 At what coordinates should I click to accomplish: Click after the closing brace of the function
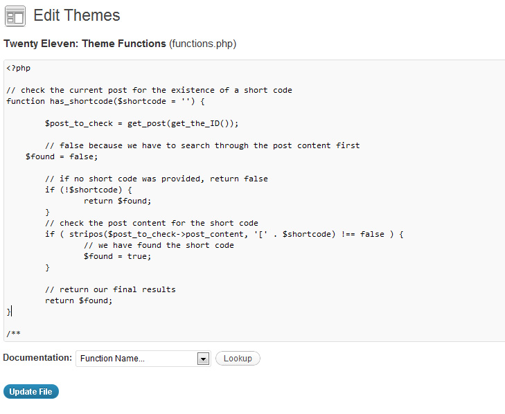[12, 312]
